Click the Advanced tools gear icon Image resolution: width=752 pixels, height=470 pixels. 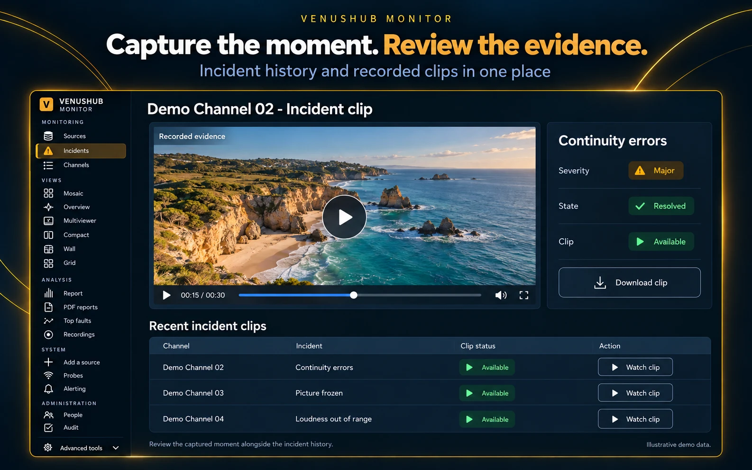[x=48, y=448]
